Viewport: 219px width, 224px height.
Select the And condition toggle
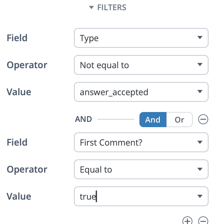tap(153, 120)
